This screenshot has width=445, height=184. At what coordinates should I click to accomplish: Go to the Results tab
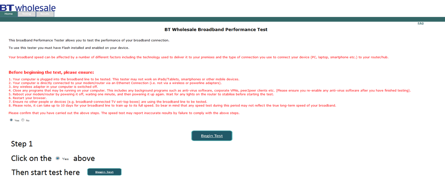pyautogui.click(x=45, y=14)
